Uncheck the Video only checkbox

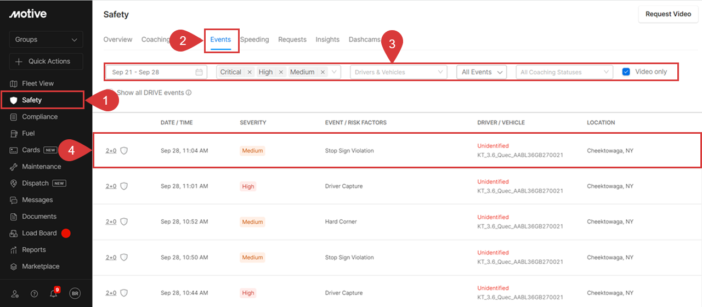click(626, 72)
